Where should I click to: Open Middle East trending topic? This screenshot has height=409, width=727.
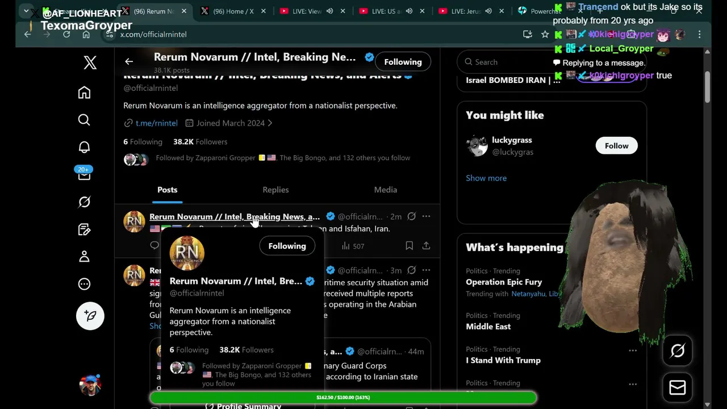pyautogui.click(x=488, y=327)
